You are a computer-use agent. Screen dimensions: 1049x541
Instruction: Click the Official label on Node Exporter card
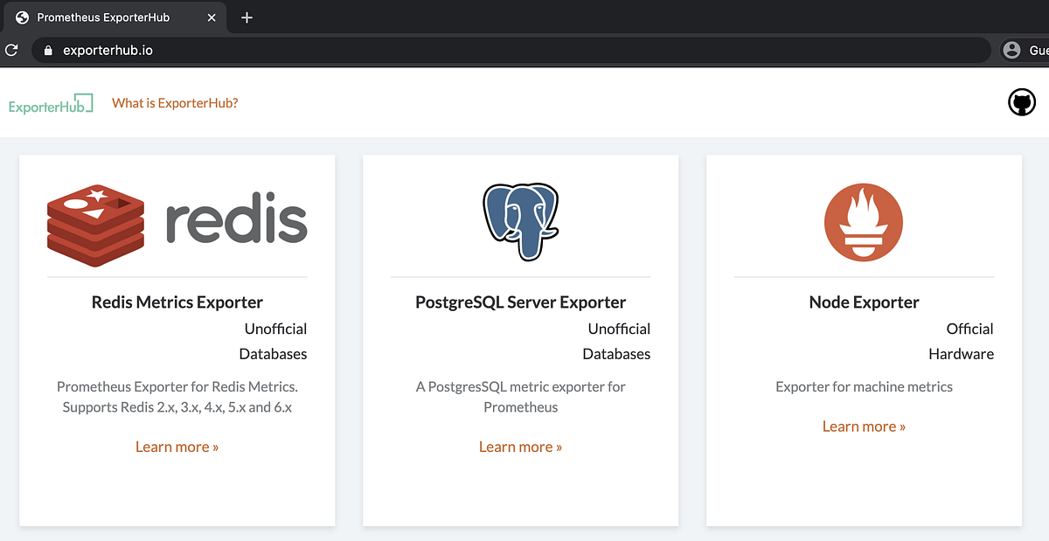(969, 328)
